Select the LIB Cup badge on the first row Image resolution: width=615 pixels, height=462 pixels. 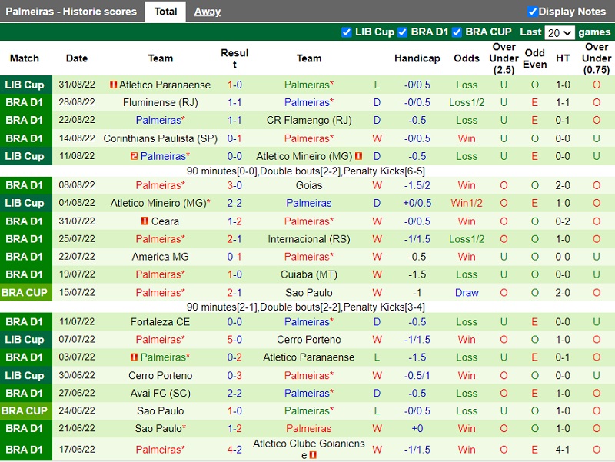point(24,85)
